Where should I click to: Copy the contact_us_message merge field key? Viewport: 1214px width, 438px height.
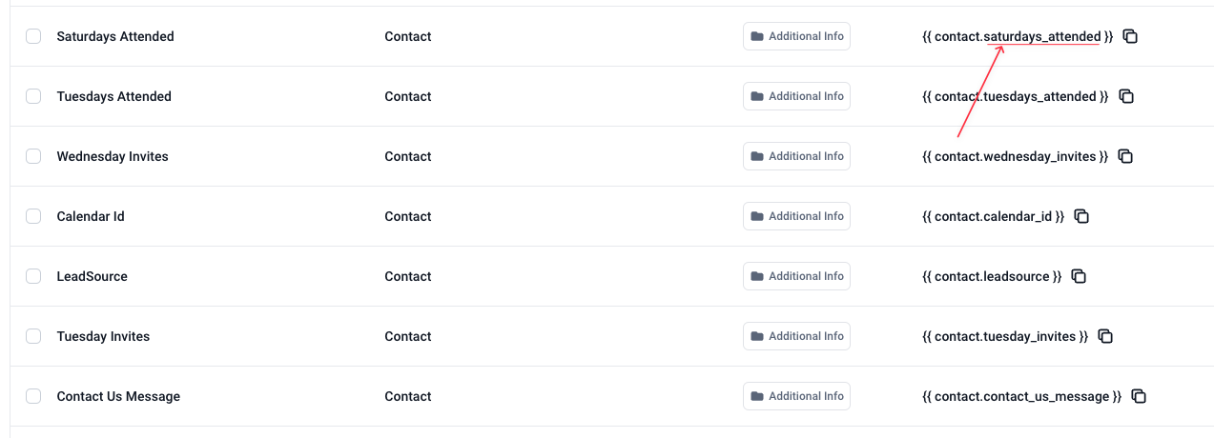point(1139,396)
